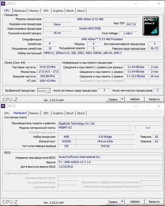Click 'Gigabyte Technology Co. Ltd.' manufacturer field
Image resolution: width=165 pixels, height=206 pixels.
pyautogui.click(x=110, y=123)
